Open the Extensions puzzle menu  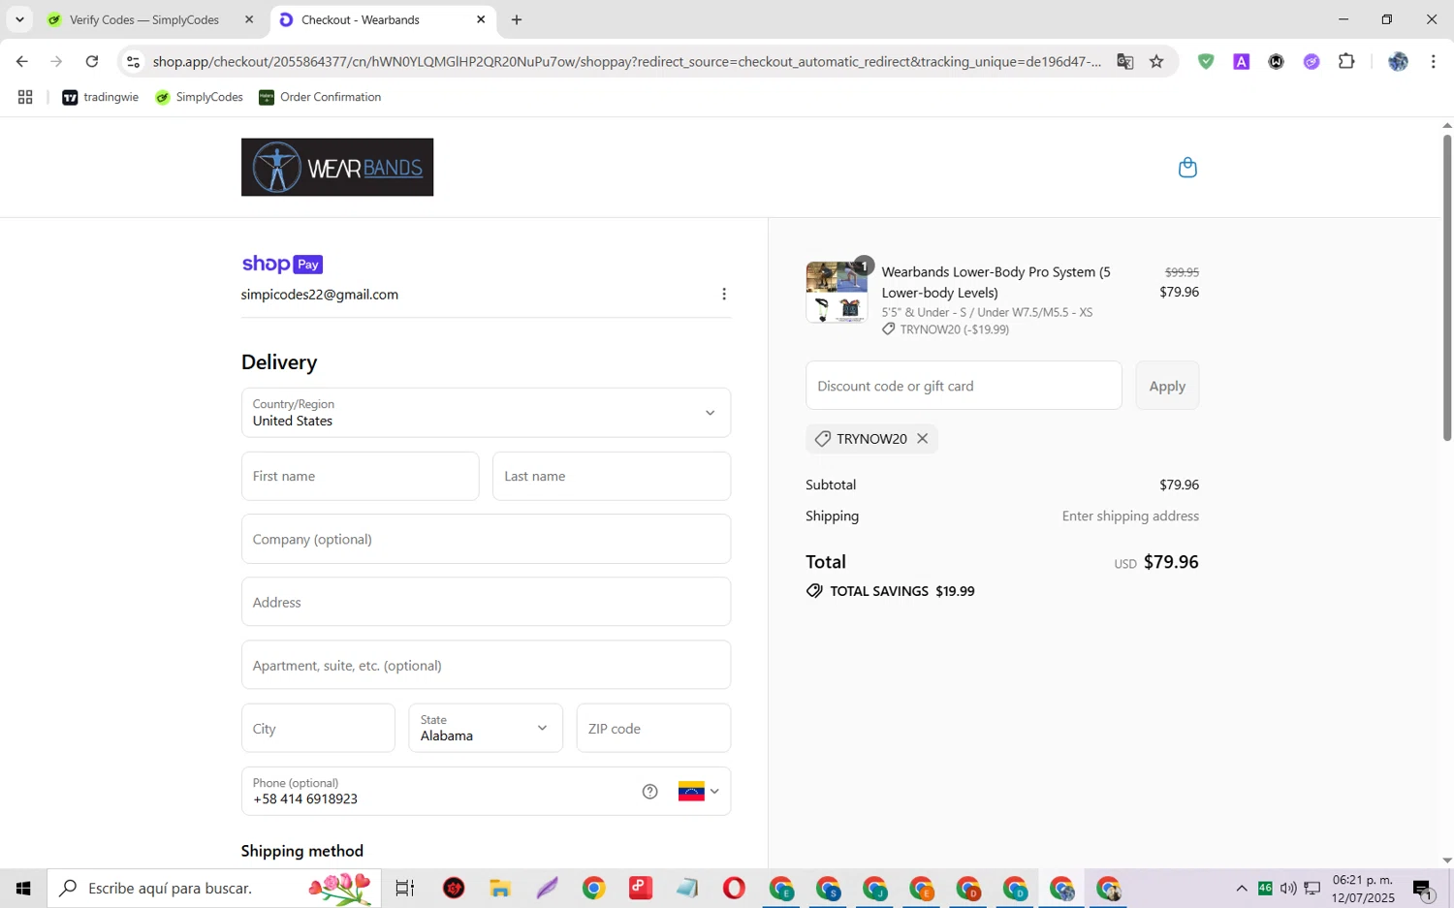(1346, 61)
